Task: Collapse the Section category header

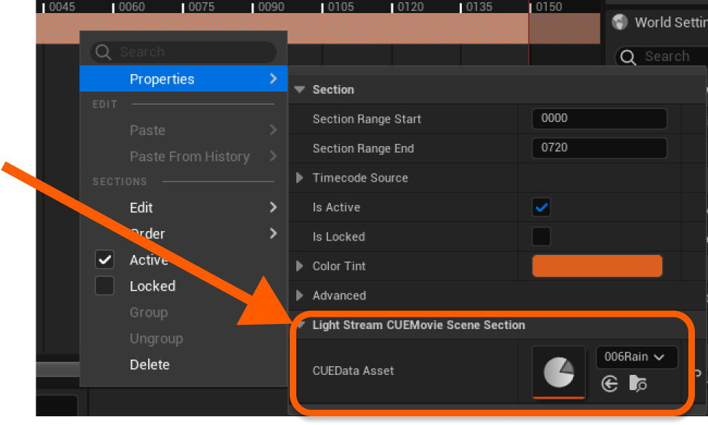Action: (299, 89)
